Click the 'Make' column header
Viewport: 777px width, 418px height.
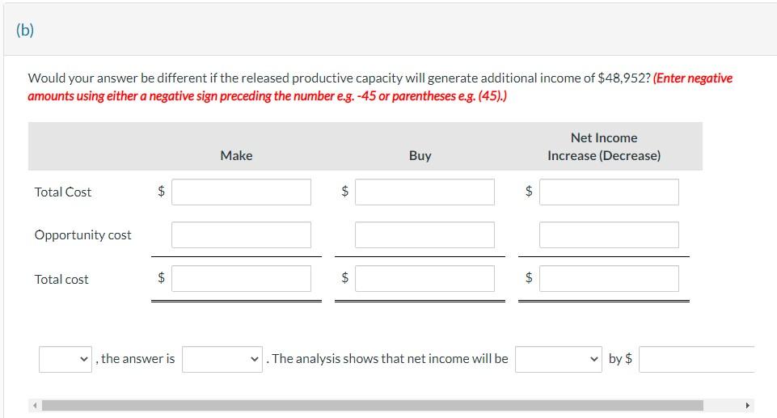236,155
